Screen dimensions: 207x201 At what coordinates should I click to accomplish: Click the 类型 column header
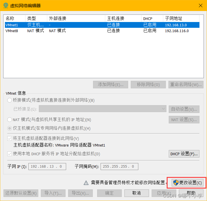(x=36, y=18)
